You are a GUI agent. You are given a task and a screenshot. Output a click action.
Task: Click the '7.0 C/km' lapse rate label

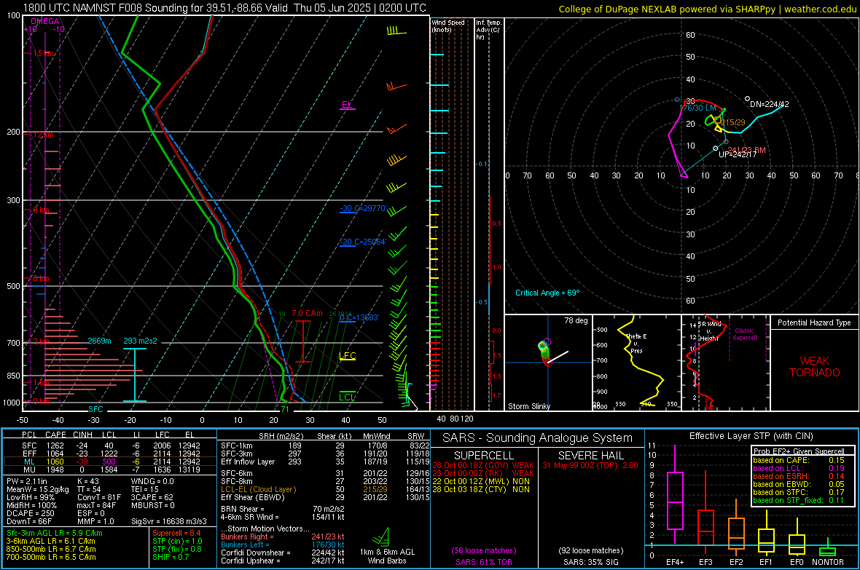tap(307, 314)
